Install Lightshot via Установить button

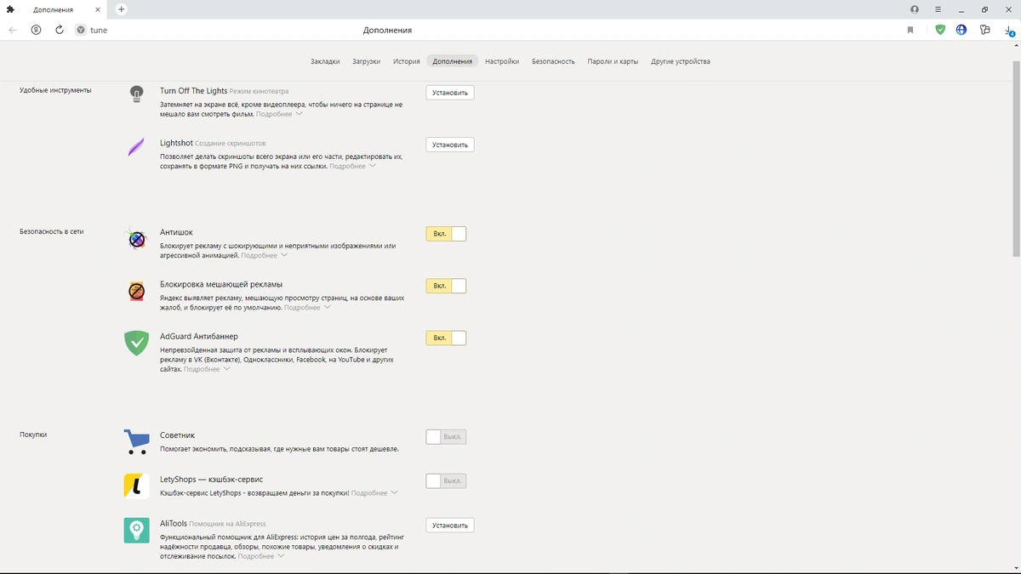450,145
